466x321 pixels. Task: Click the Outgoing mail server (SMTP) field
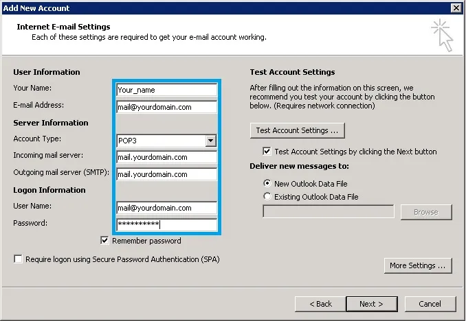(166, 174)
